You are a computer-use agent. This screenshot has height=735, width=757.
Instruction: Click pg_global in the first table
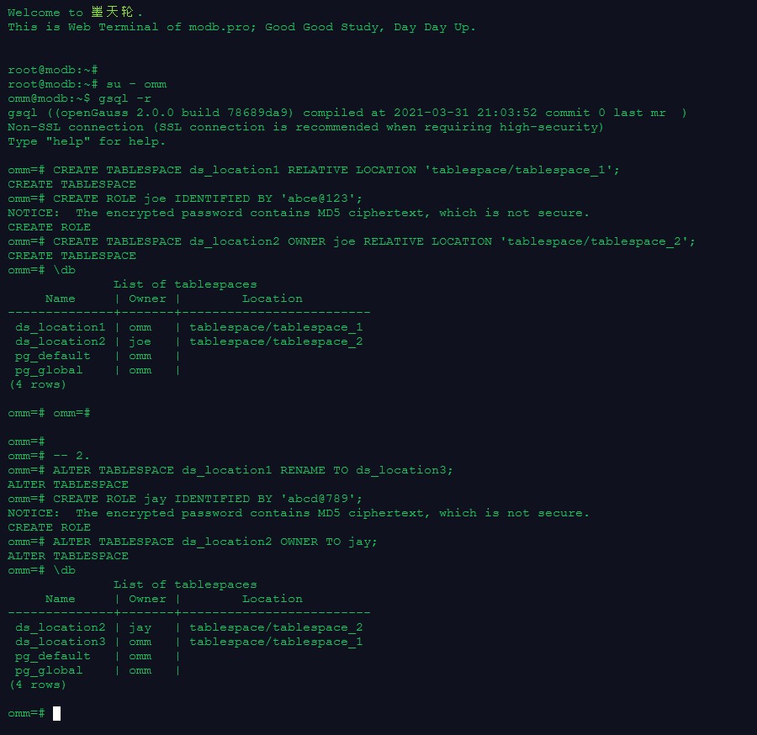(48, 371)
